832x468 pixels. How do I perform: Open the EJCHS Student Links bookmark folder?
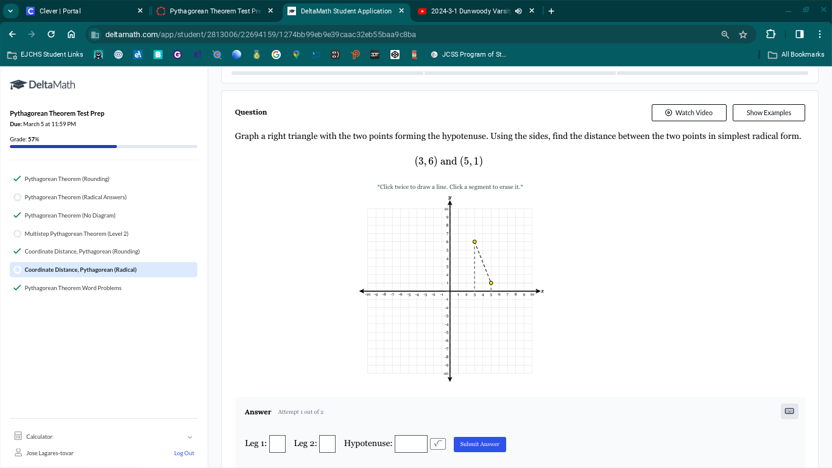click(46, 54)
